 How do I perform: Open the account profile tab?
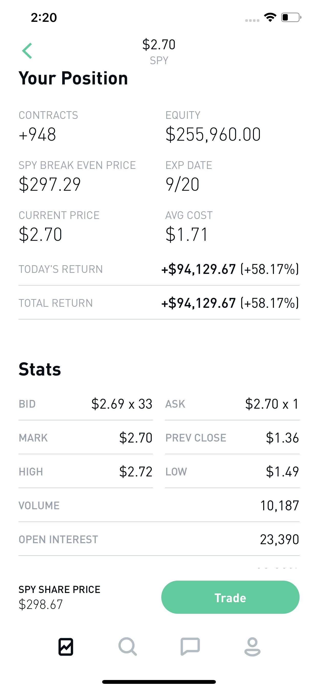252,647
